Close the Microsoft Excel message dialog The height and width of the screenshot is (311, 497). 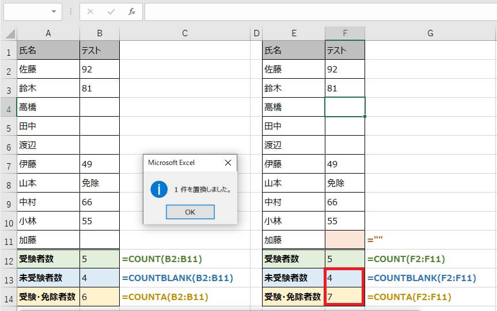227,163
